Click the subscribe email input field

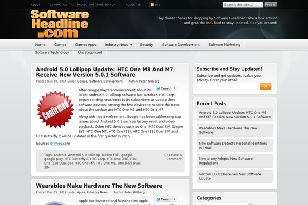point(227,86)
